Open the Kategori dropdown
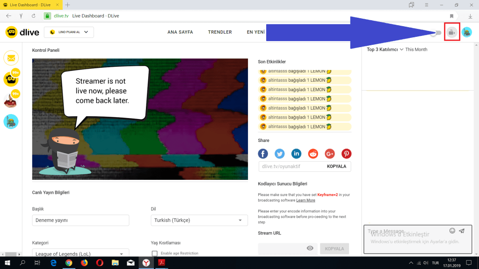Screen dimensions: 479x269 tap(80, 253)
